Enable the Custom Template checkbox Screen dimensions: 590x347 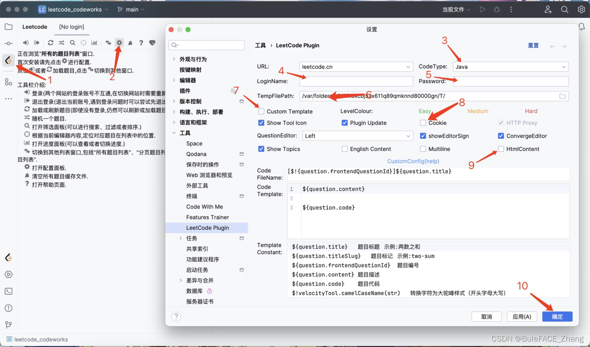tap(261, 111)
